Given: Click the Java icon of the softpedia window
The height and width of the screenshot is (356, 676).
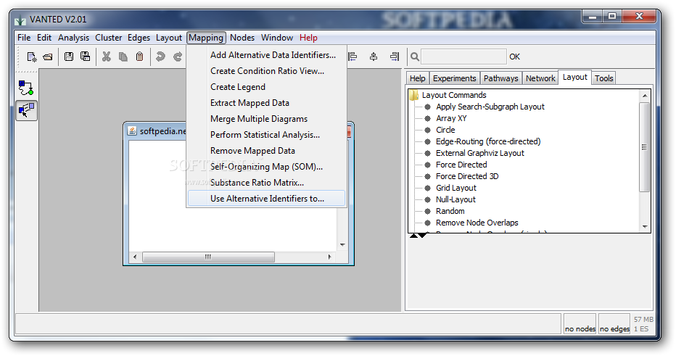Looking at the screenshot, I should pos(132,131).
